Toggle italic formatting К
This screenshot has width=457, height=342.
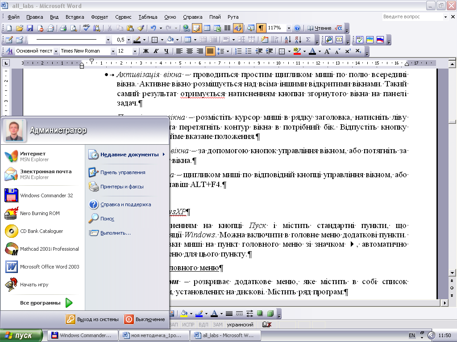coord(156,51)
